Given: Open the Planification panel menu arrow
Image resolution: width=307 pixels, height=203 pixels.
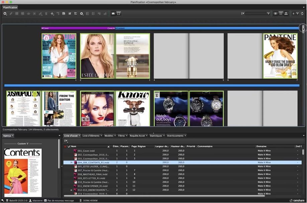Looking at the screenshot, I should [x=304, y=7].
